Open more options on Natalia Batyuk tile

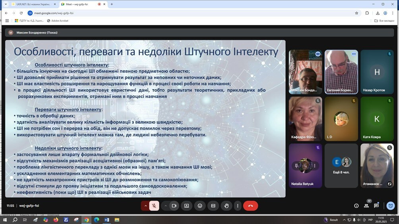pos(315,166)
